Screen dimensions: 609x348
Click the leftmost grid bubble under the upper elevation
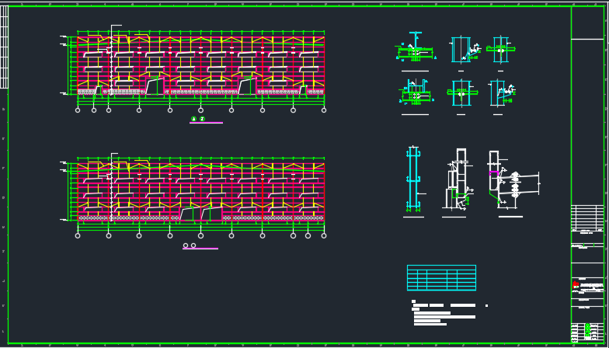coord(78,110)
